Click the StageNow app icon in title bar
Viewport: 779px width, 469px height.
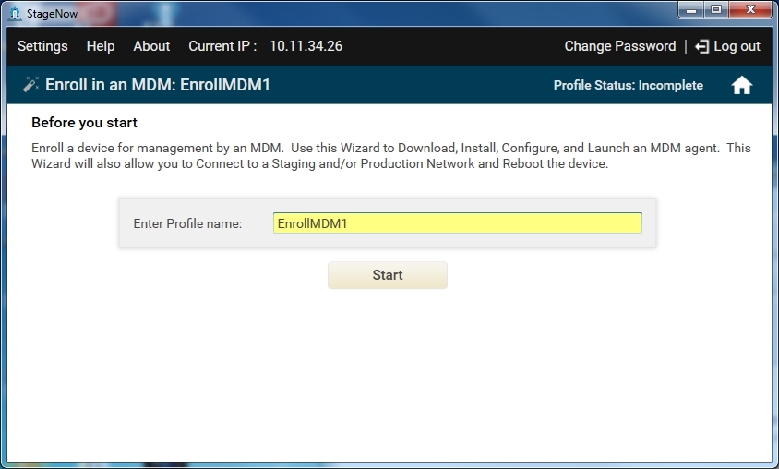tap(14, 13)
